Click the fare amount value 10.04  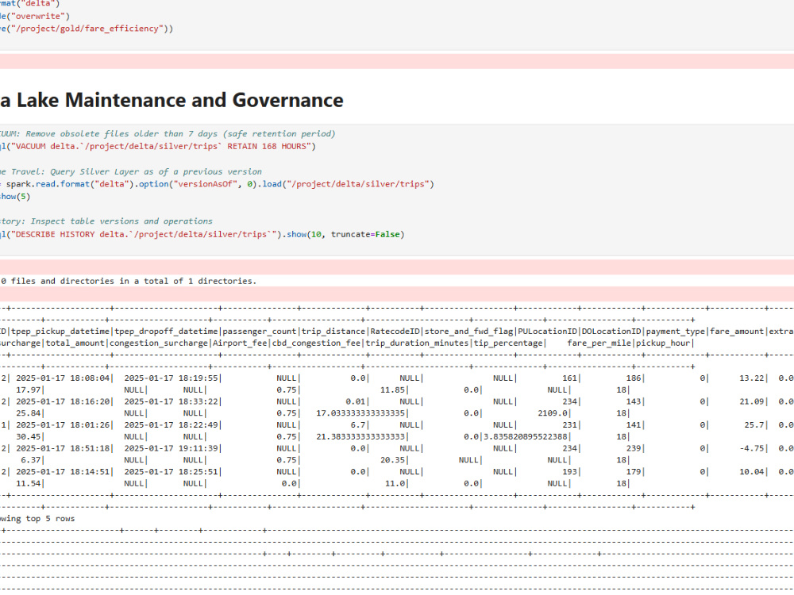[x=752, y=471]
